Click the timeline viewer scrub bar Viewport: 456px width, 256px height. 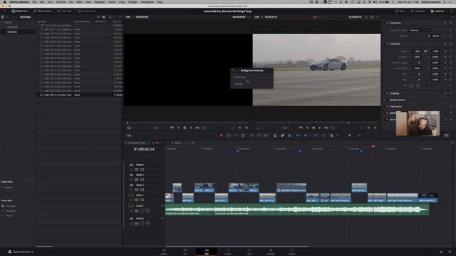[316, 122]
